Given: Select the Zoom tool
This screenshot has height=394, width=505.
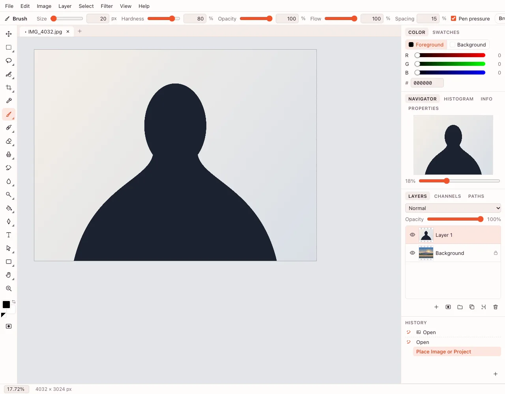Looking at the screenshot, I should coord(9,288).
